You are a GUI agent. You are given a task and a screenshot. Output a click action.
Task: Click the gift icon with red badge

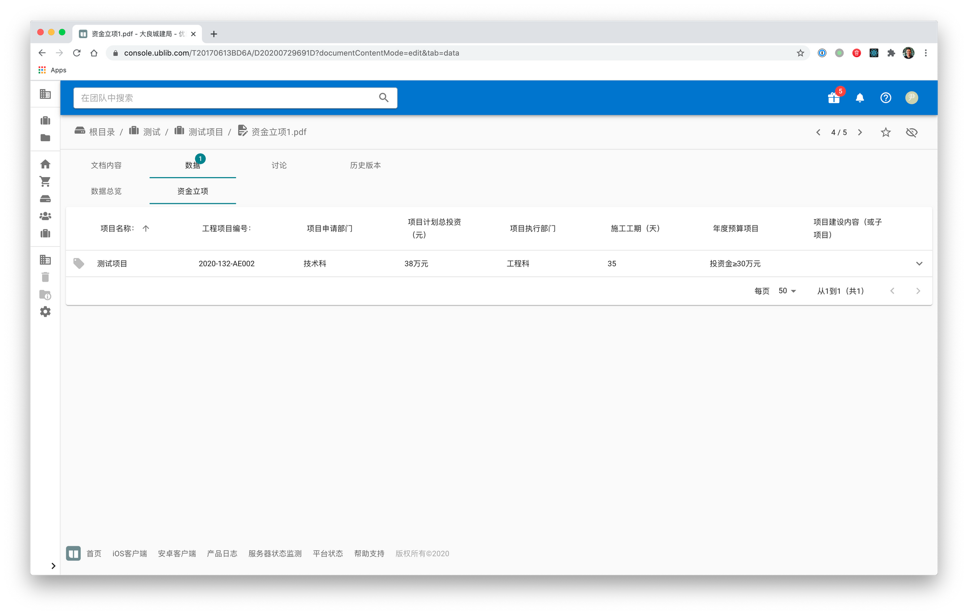tap(833, 98)
